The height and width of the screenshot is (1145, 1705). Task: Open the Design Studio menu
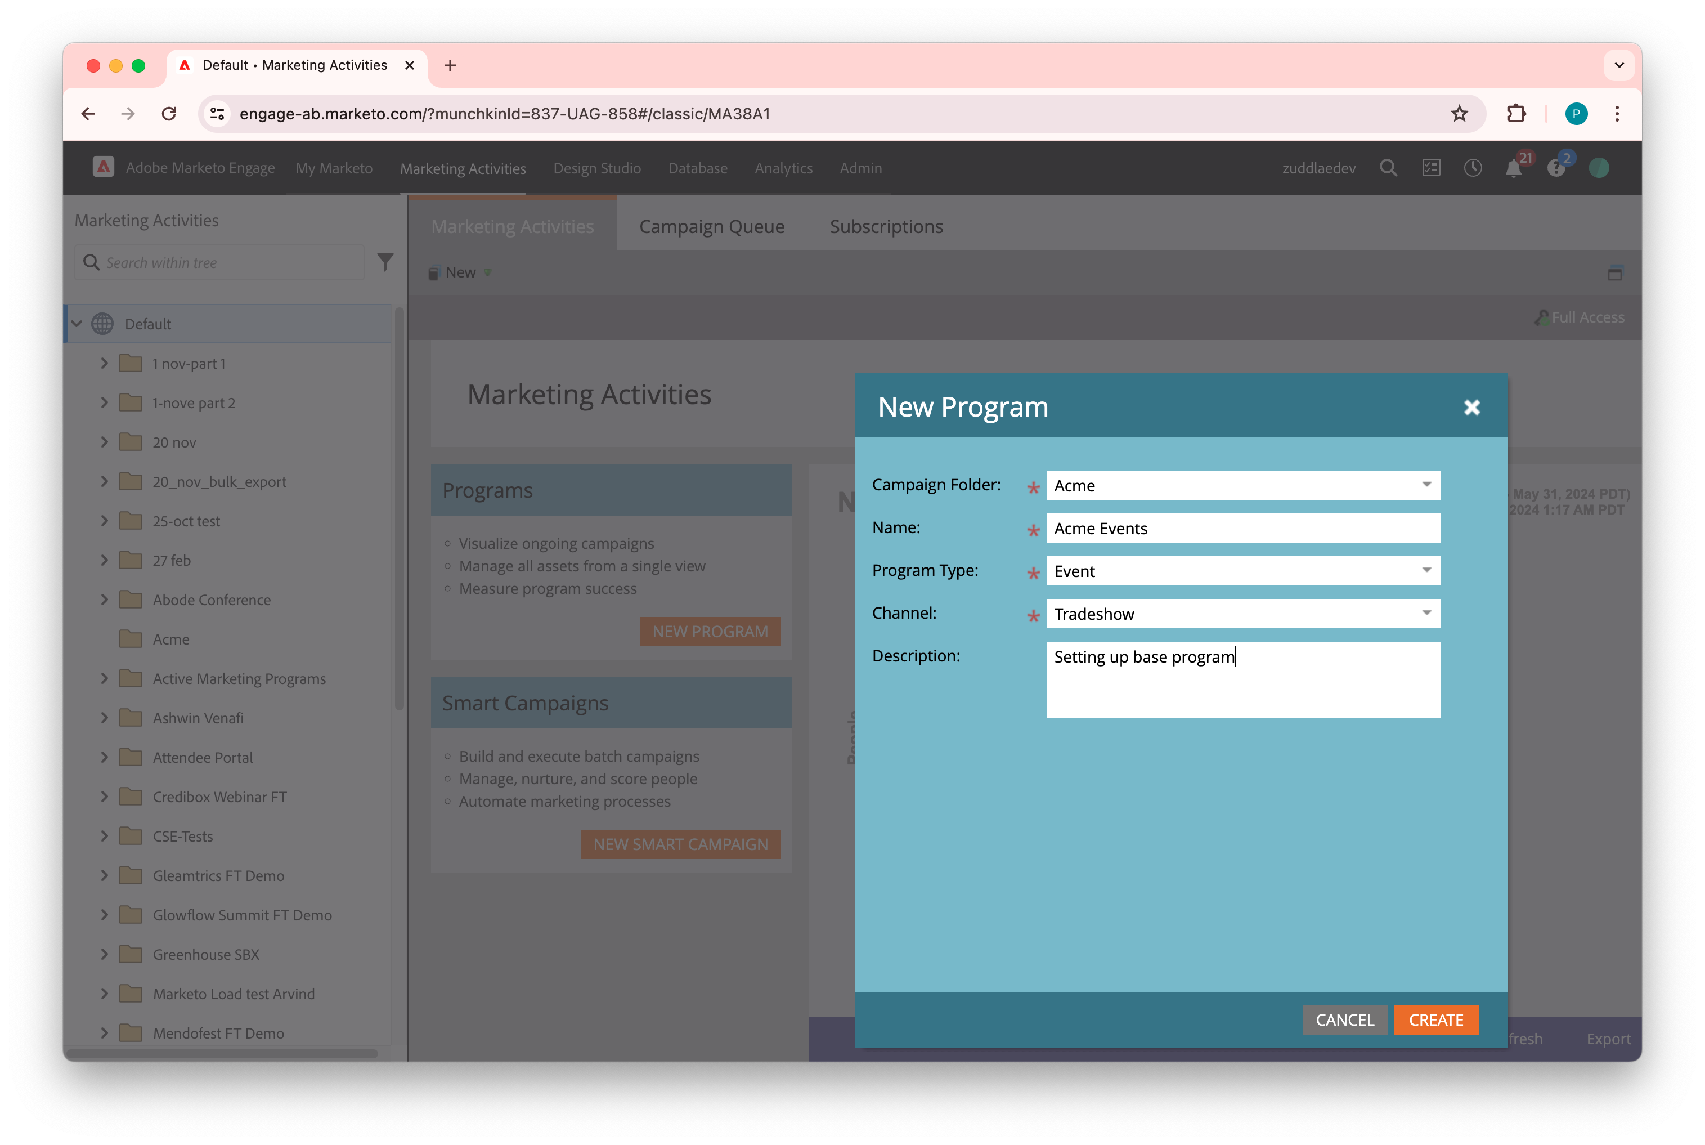[596, 168]
